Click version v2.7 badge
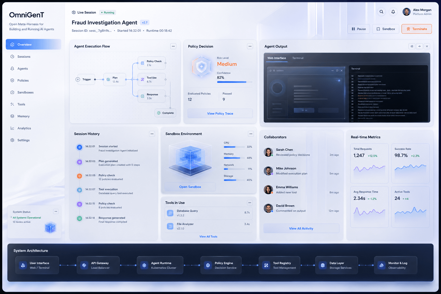This screenshot has width=441, height=294. point(145,22)
